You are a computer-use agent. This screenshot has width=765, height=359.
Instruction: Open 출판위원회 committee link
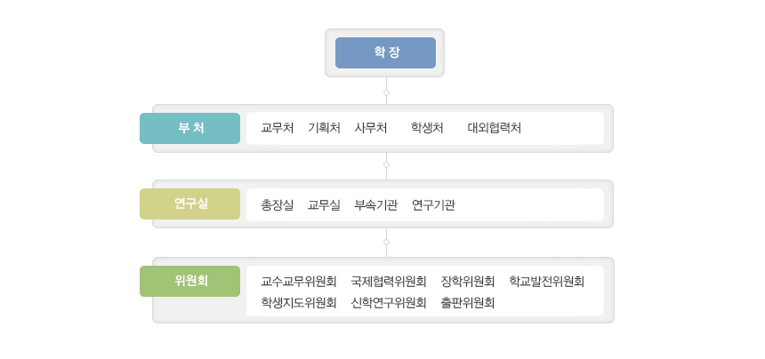(x=467, y=303)
